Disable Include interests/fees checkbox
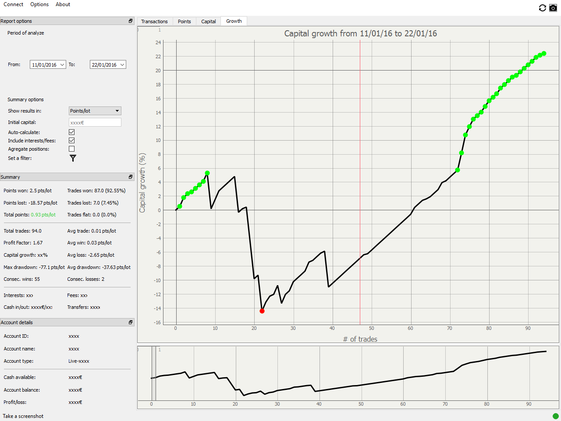Screen dimensions: 561x421 [x=72, y=140]
